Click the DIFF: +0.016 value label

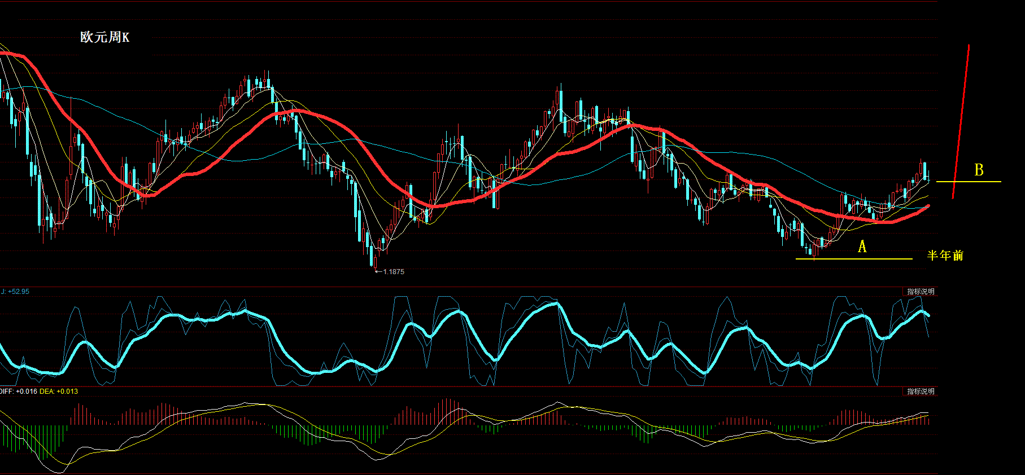pyautogui.click(x=19, y=391)
